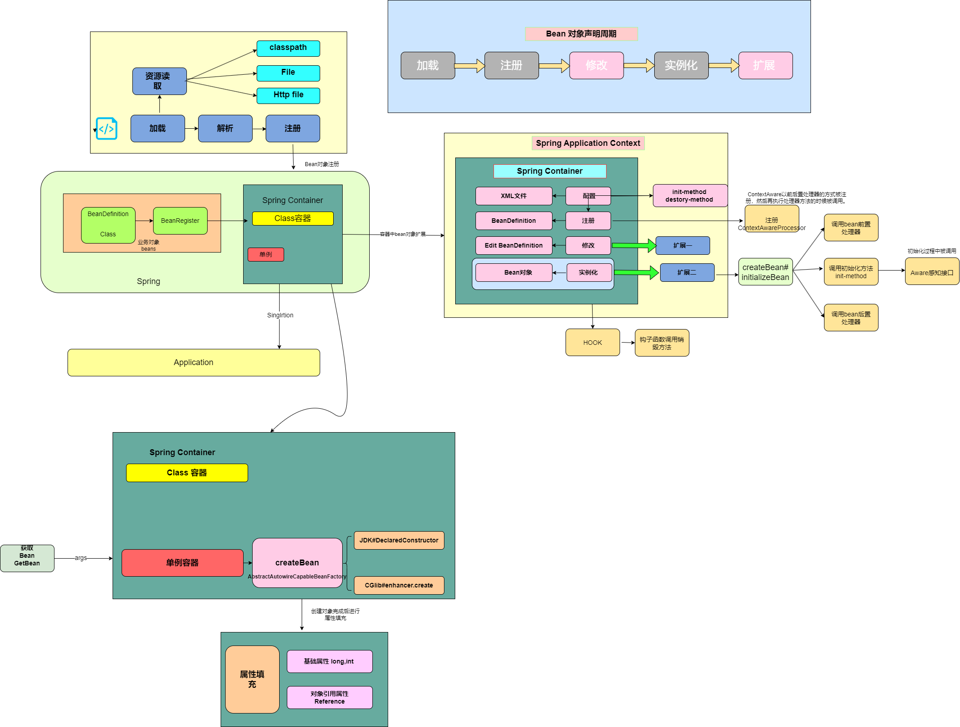Select the 初始化过程中被调用 note

click(932, 251)
